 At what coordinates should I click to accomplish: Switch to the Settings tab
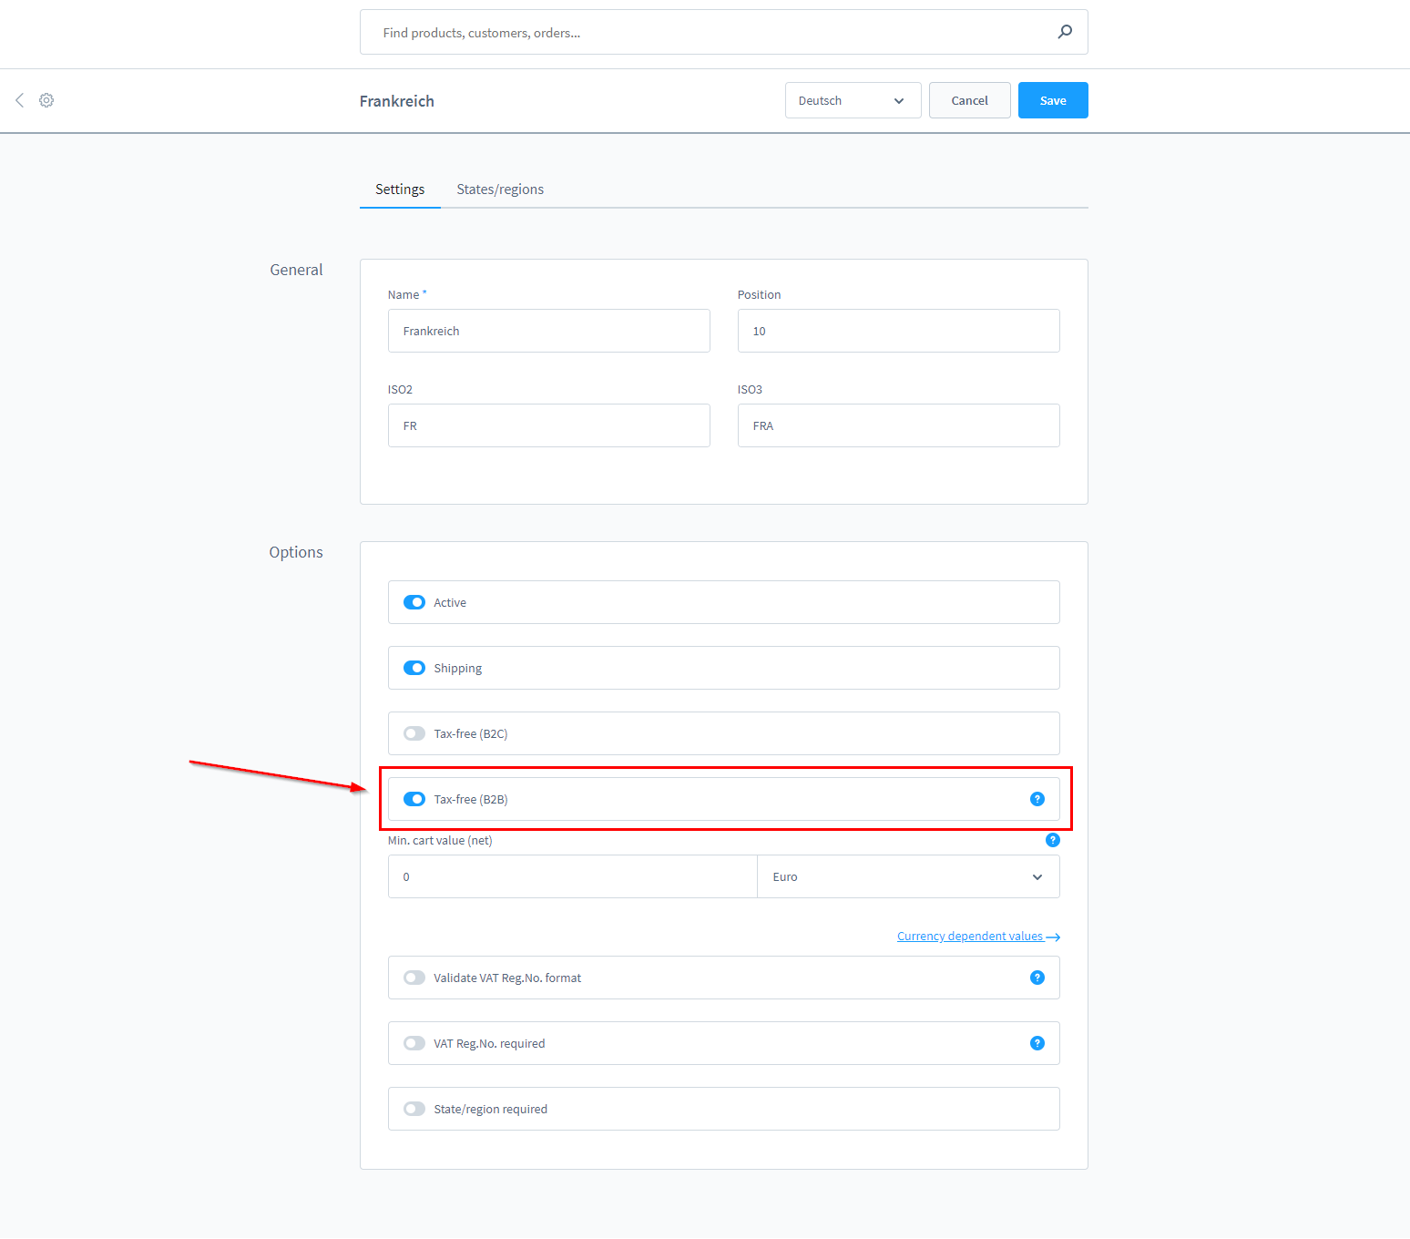click(x=400, y=189)
